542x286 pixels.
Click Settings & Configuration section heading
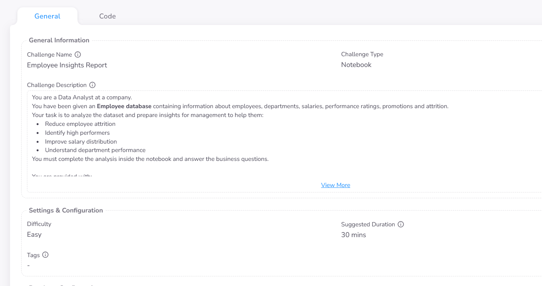(x=66, y=211)
